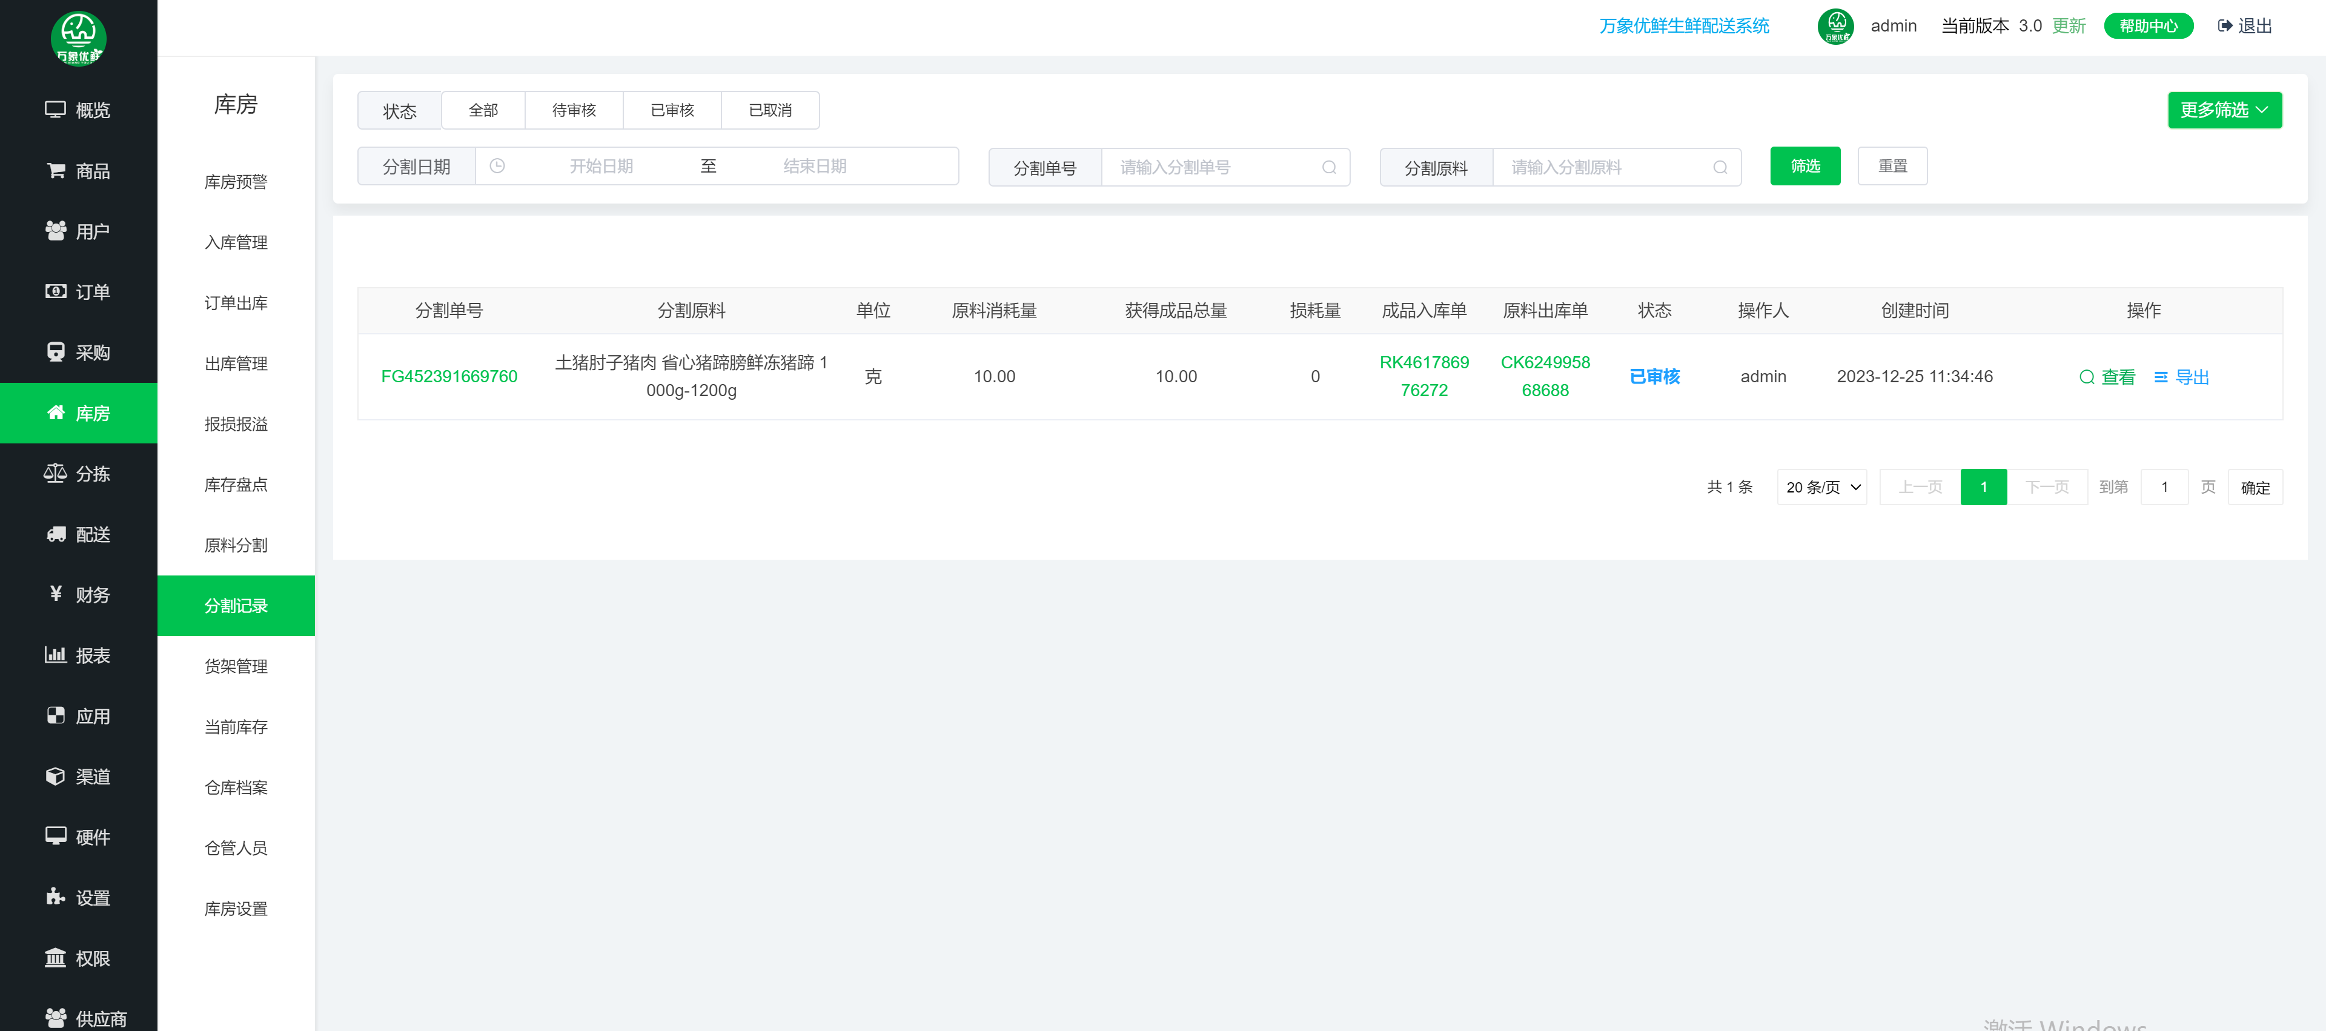
Task: Open 原料分割 submenu item
Action: [x=236, y=545]
